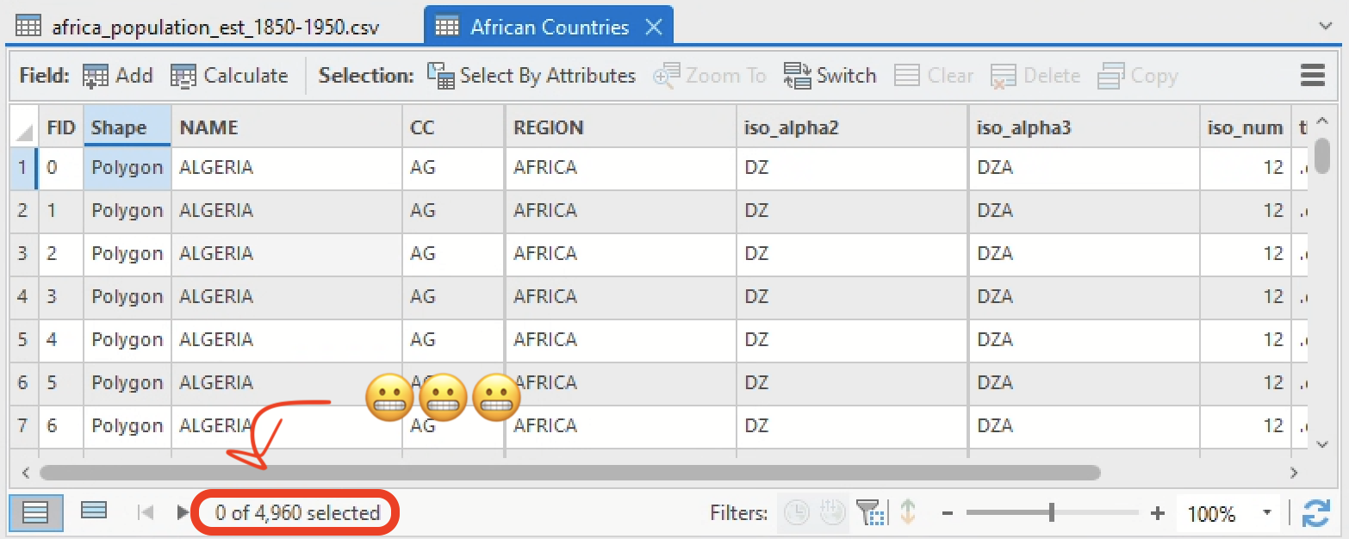The width and height of the screenshot is (1349, 539).
Task: Open the attribute table hamburger menu
Action: pos(1312,76)
